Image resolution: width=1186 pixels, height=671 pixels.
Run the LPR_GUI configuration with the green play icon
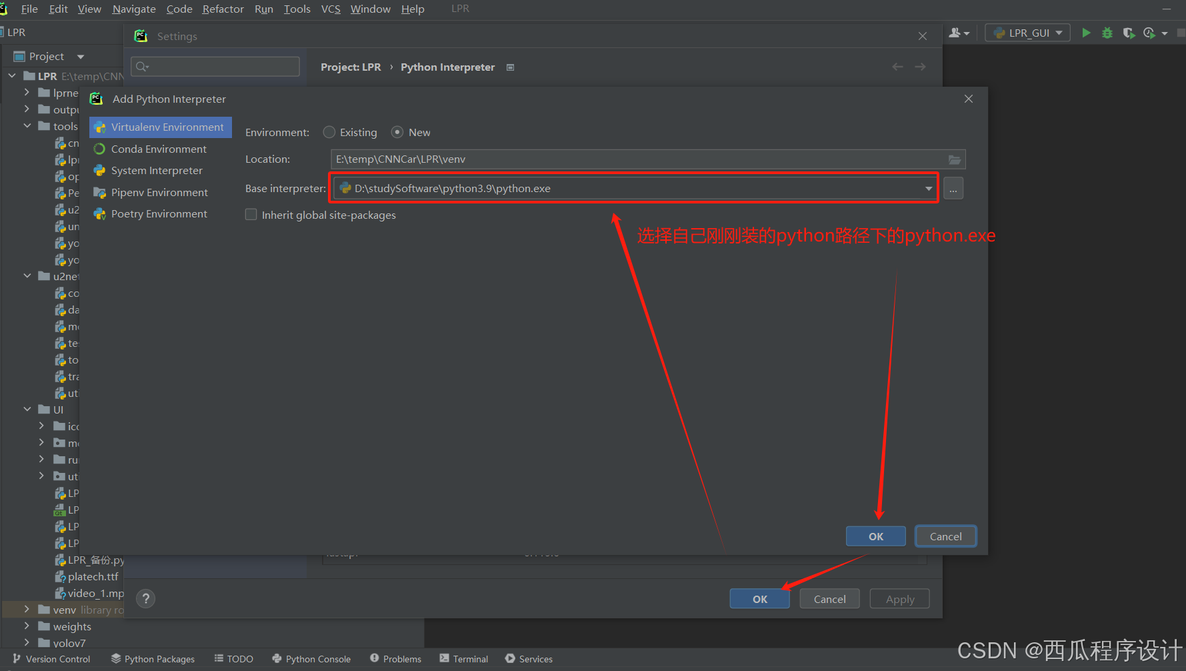click(x=1086, y=33)
